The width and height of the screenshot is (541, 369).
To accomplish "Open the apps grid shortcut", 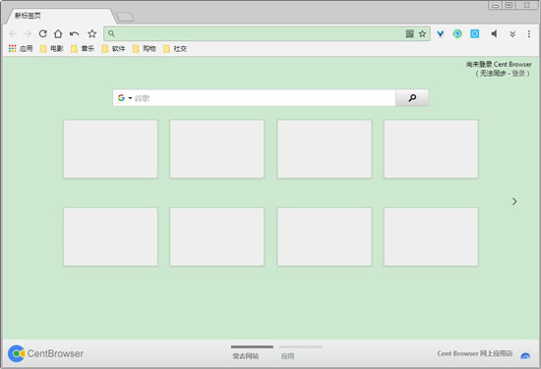I will 21,48.
